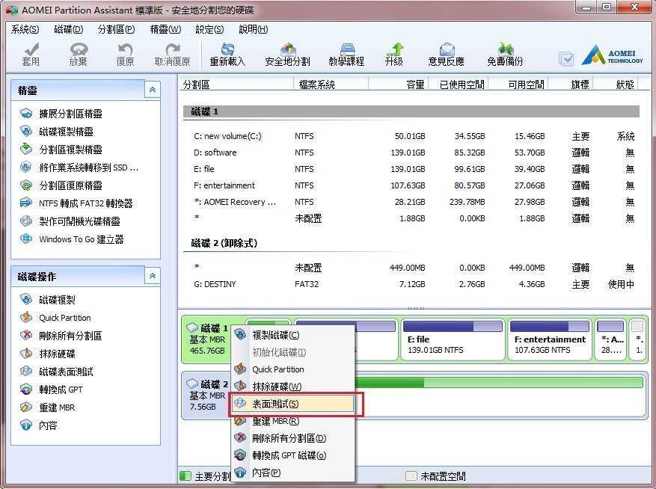Screen dimensions: 656x489
Task: Select the *: AOMEI Recovery partition row
Action: (411, 202)
